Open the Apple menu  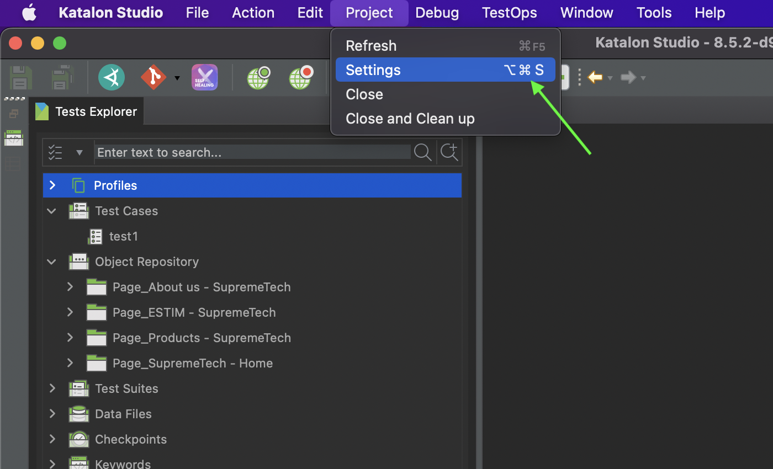29,13
